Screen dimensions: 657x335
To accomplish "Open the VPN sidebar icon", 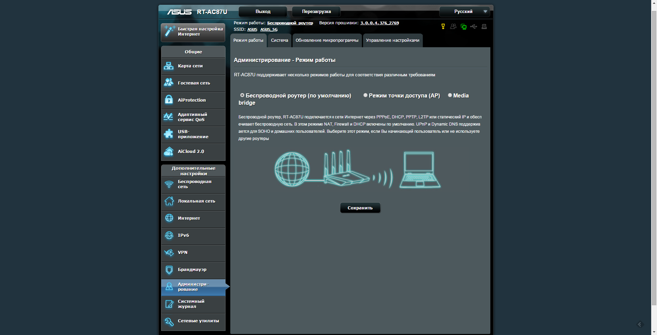I will 169,253.
